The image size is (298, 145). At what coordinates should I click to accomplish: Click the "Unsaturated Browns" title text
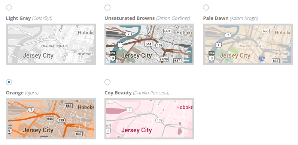click(130, 18)
